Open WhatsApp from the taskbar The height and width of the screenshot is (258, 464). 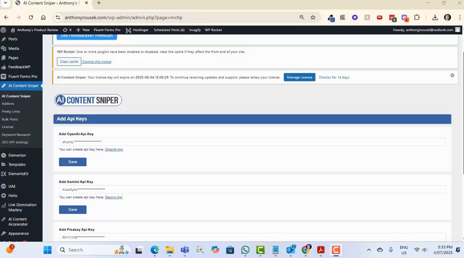click(x=245, y=250)
